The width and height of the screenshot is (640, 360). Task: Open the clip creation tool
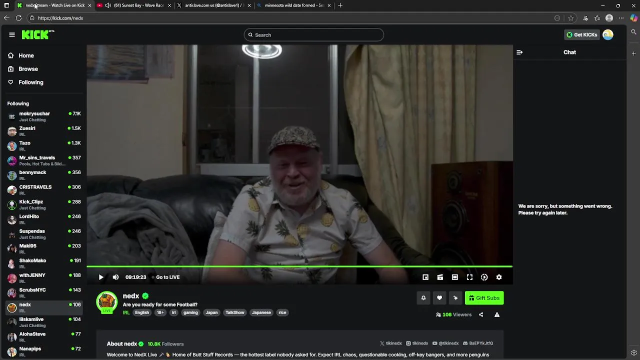440,277
